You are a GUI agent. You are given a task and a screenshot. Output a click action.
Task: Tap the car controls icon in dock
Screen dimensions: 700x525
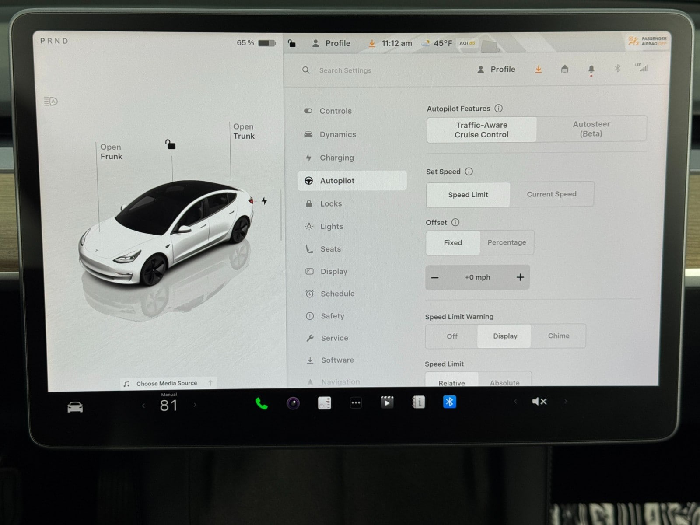[x=75, y=407]
